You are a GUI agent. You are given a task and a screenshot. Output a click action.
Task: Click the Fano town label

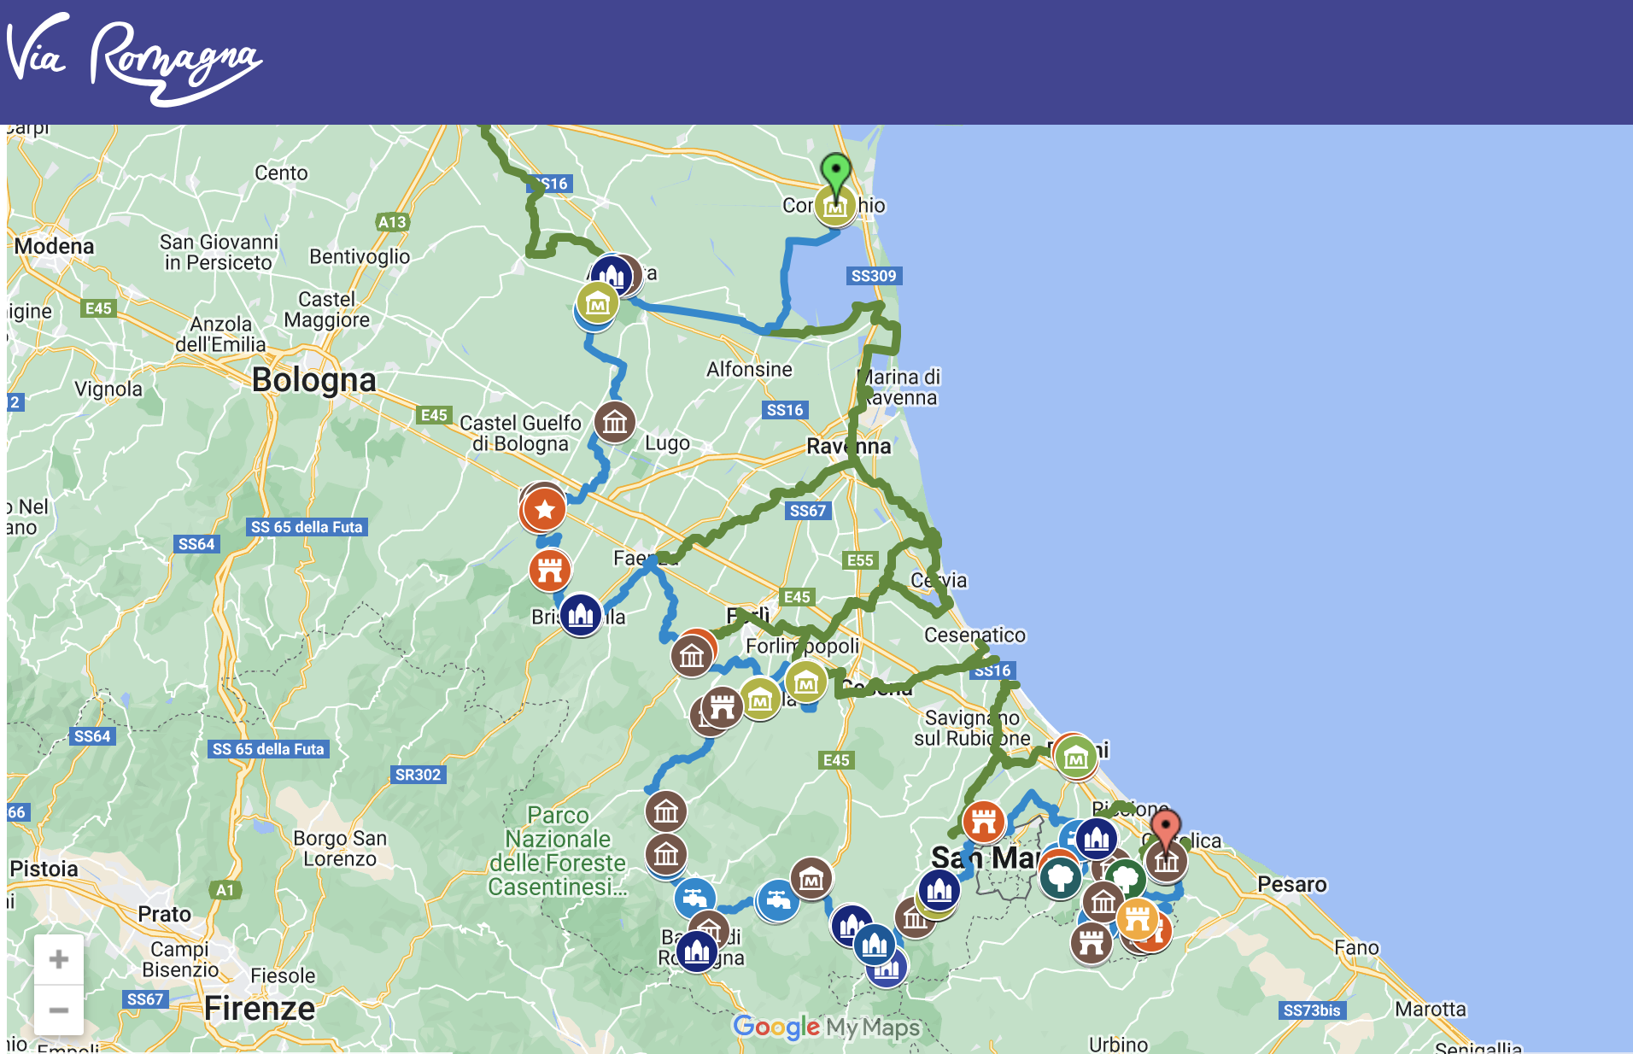click(x=1356, y=947)
